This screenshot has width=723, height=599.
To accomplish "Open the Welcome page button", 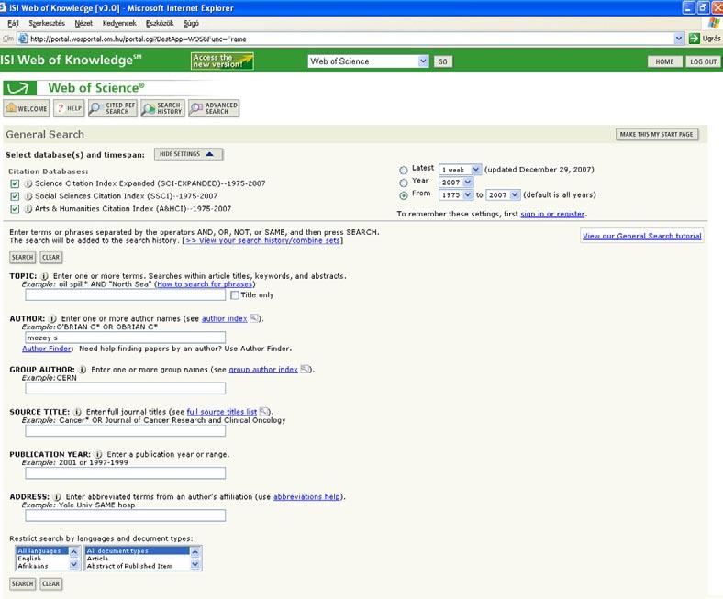I will (27, 108).
